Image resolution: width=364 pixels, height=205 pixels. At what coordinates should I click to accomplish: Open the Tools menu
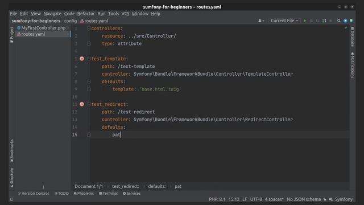[x=114, y=14]
